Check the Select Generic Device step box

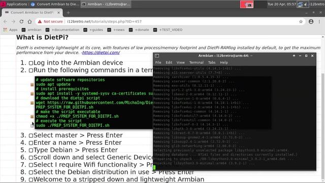31,158
